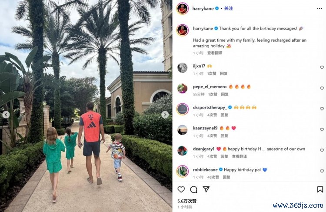Like the comment by deanjgray1
The height and width of the screenshot is (212, 326).
322,150
